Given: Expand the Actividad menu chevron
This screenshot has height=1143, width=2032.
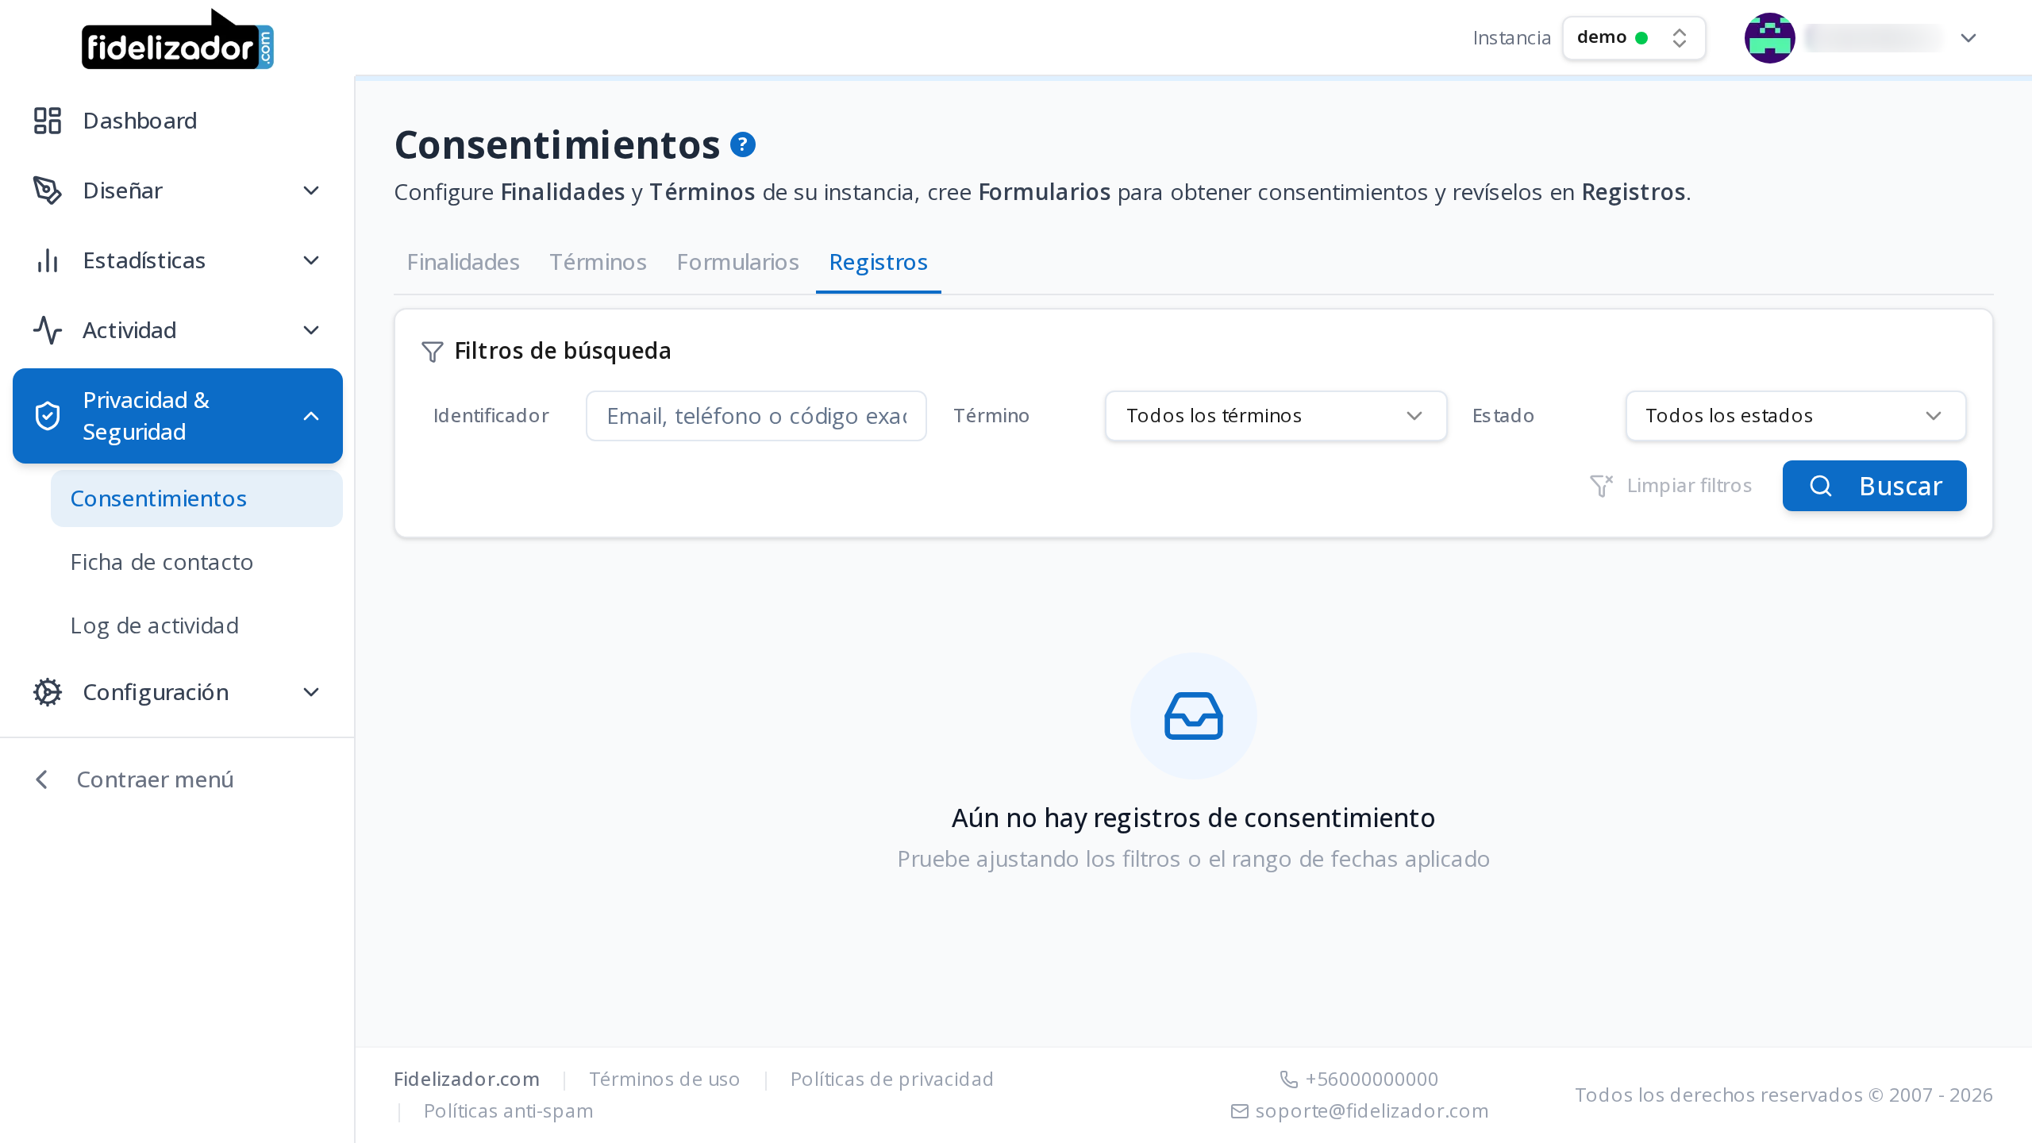Looking at the screenshot, I should pos(311,330).
